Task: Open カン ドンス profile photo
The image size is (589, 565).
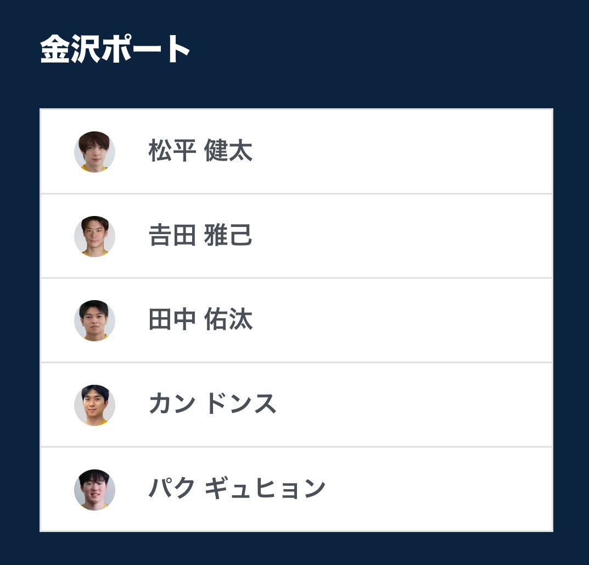Action: pyautogui.click(x=94, y=405)
